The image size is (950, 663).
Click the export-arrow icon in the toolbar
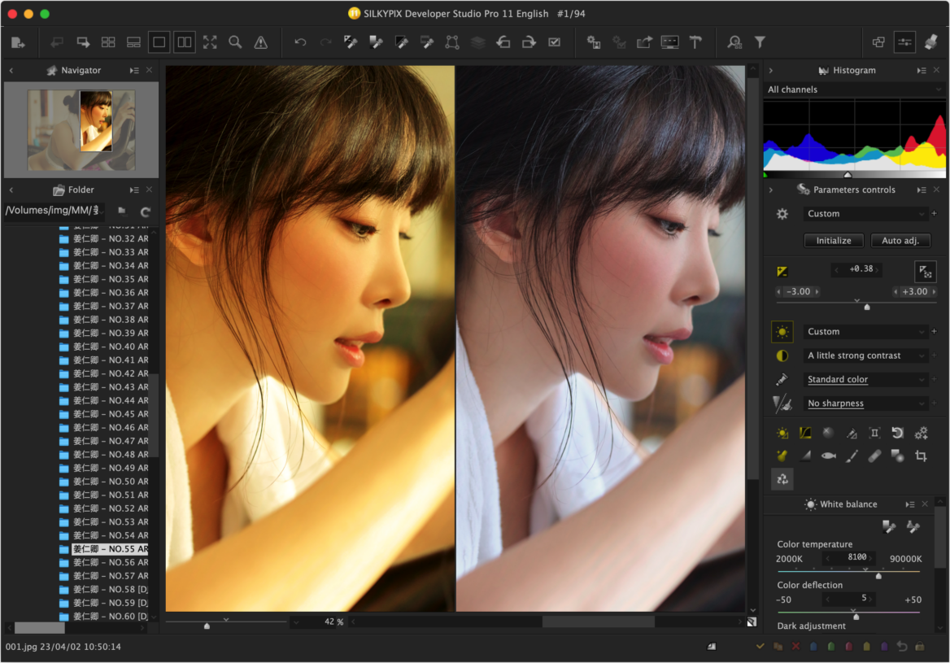coord(644,42)
